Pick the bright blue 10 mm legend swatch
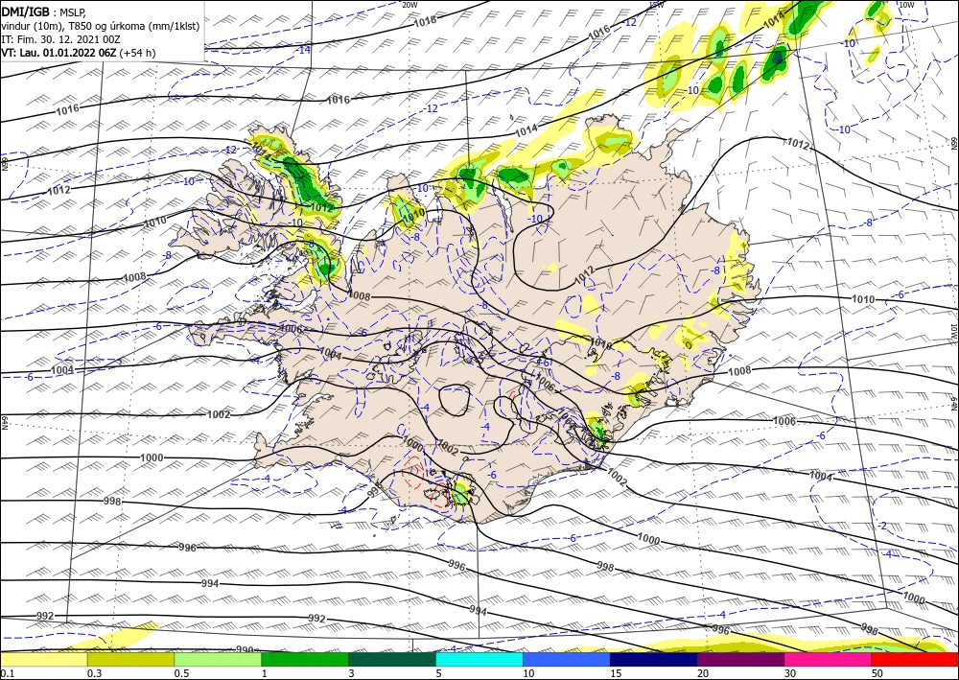959x680 pixels. 567,660
